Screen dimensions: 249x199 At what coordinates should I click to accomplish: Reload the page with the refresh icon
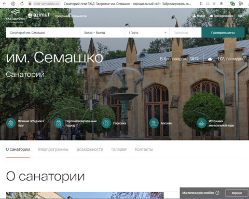[22, 4]
